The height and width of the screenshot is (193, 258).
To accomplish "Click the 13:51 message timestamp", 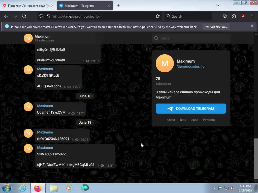I will click(110, 166).
